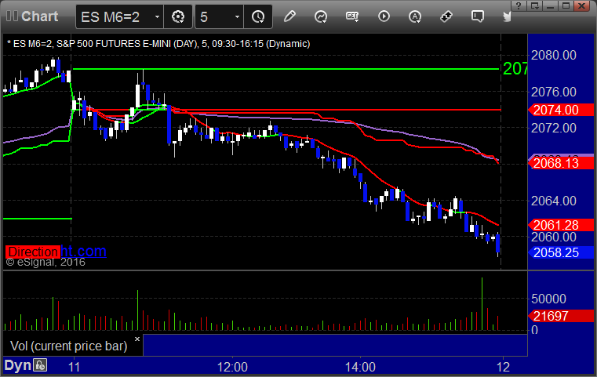Click the Twitter bird share icon
This screenshot has height=377, width=597.
point(507,16)
